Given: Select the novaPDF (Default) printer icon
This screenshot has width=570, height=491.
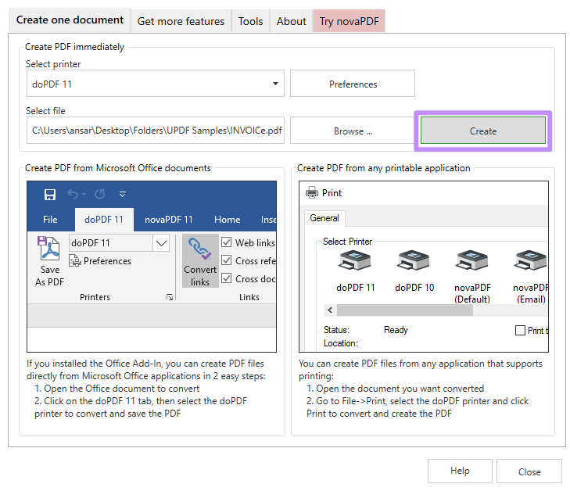Looking at the screenshot, I should pos(471,260).
